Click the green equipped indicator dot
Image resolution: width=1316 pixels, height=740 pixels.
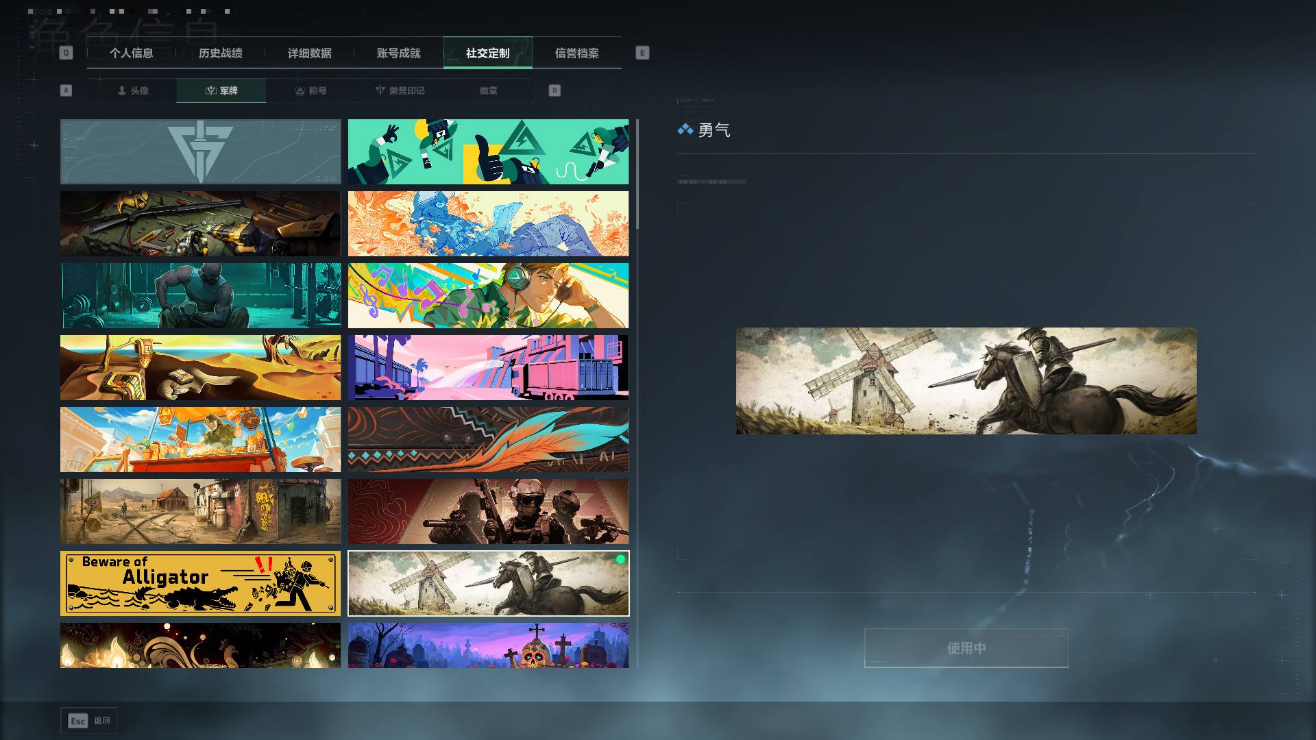point(620,560)
